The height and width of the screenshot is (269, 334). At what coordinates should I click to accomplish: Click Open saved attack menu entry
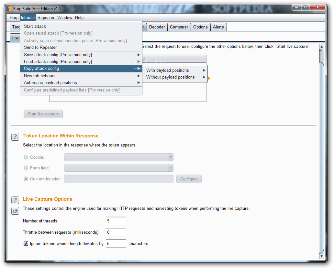(x=81, y=33)
